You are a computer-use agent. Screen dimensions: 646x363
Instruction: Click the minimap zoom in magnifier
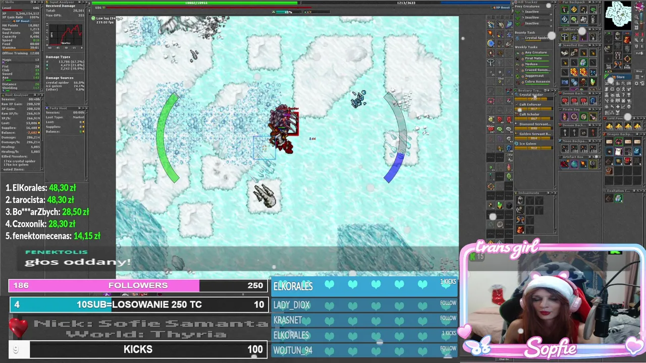pyautogui.click(x=636, y=22)
